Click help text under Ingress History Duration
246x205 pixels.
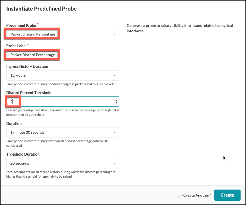tap(60, 84)
